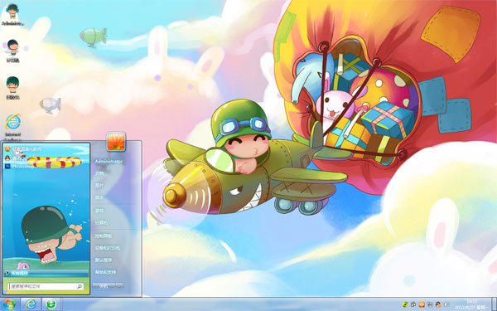Open 文档 (Documents) in Start menu
497x311 pixels.
tap(99, 173)
